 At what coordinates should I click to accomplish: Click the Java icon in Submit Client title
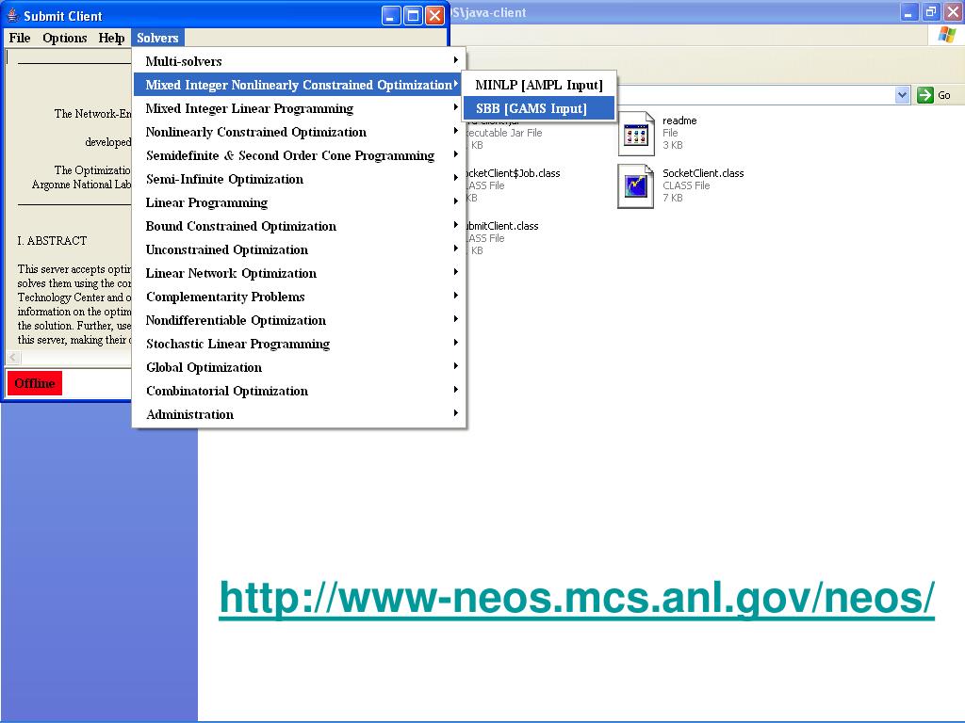13,15
